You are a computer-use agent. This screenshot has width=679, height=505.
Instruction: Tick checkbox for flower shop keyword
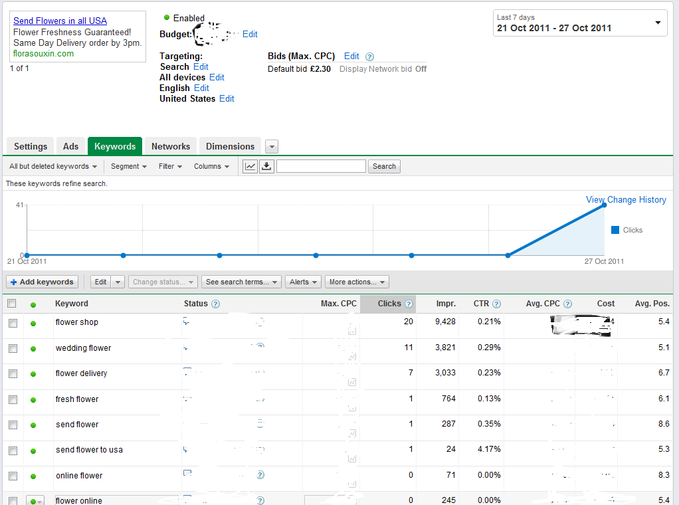pyautogui.click(x=13, y=323)
